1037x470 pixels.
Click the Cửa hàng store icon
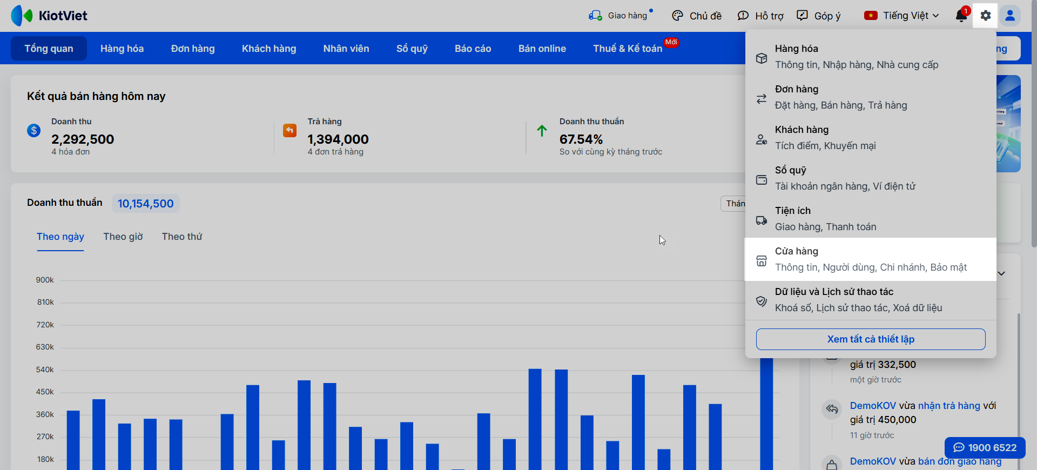point(762,261)
